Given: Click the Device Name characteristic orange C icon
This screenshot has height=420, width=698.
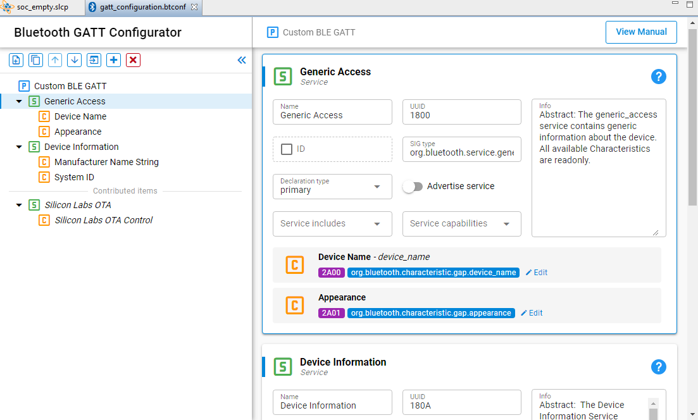Looking at the screenshot, I should point(295,264).
